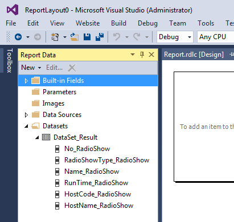Viewport: 234px width, 222px height.
Task: Click the field icon beside RadioShowType_RadioShow
Action: 57,160
